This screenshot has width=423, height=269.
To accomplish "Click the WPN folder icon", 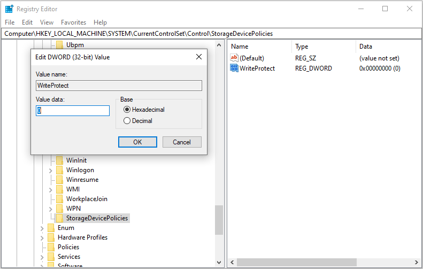I will pos(59,209).
